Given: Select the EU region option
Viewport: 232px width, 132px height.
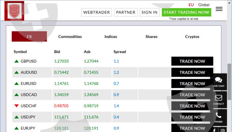Looking at the screenshot, I should click(x=191, y=5).
